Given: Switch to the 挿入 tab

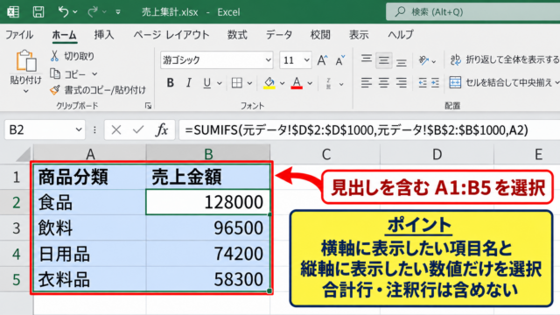Looking at the screenshot, I should pos(104,35).
